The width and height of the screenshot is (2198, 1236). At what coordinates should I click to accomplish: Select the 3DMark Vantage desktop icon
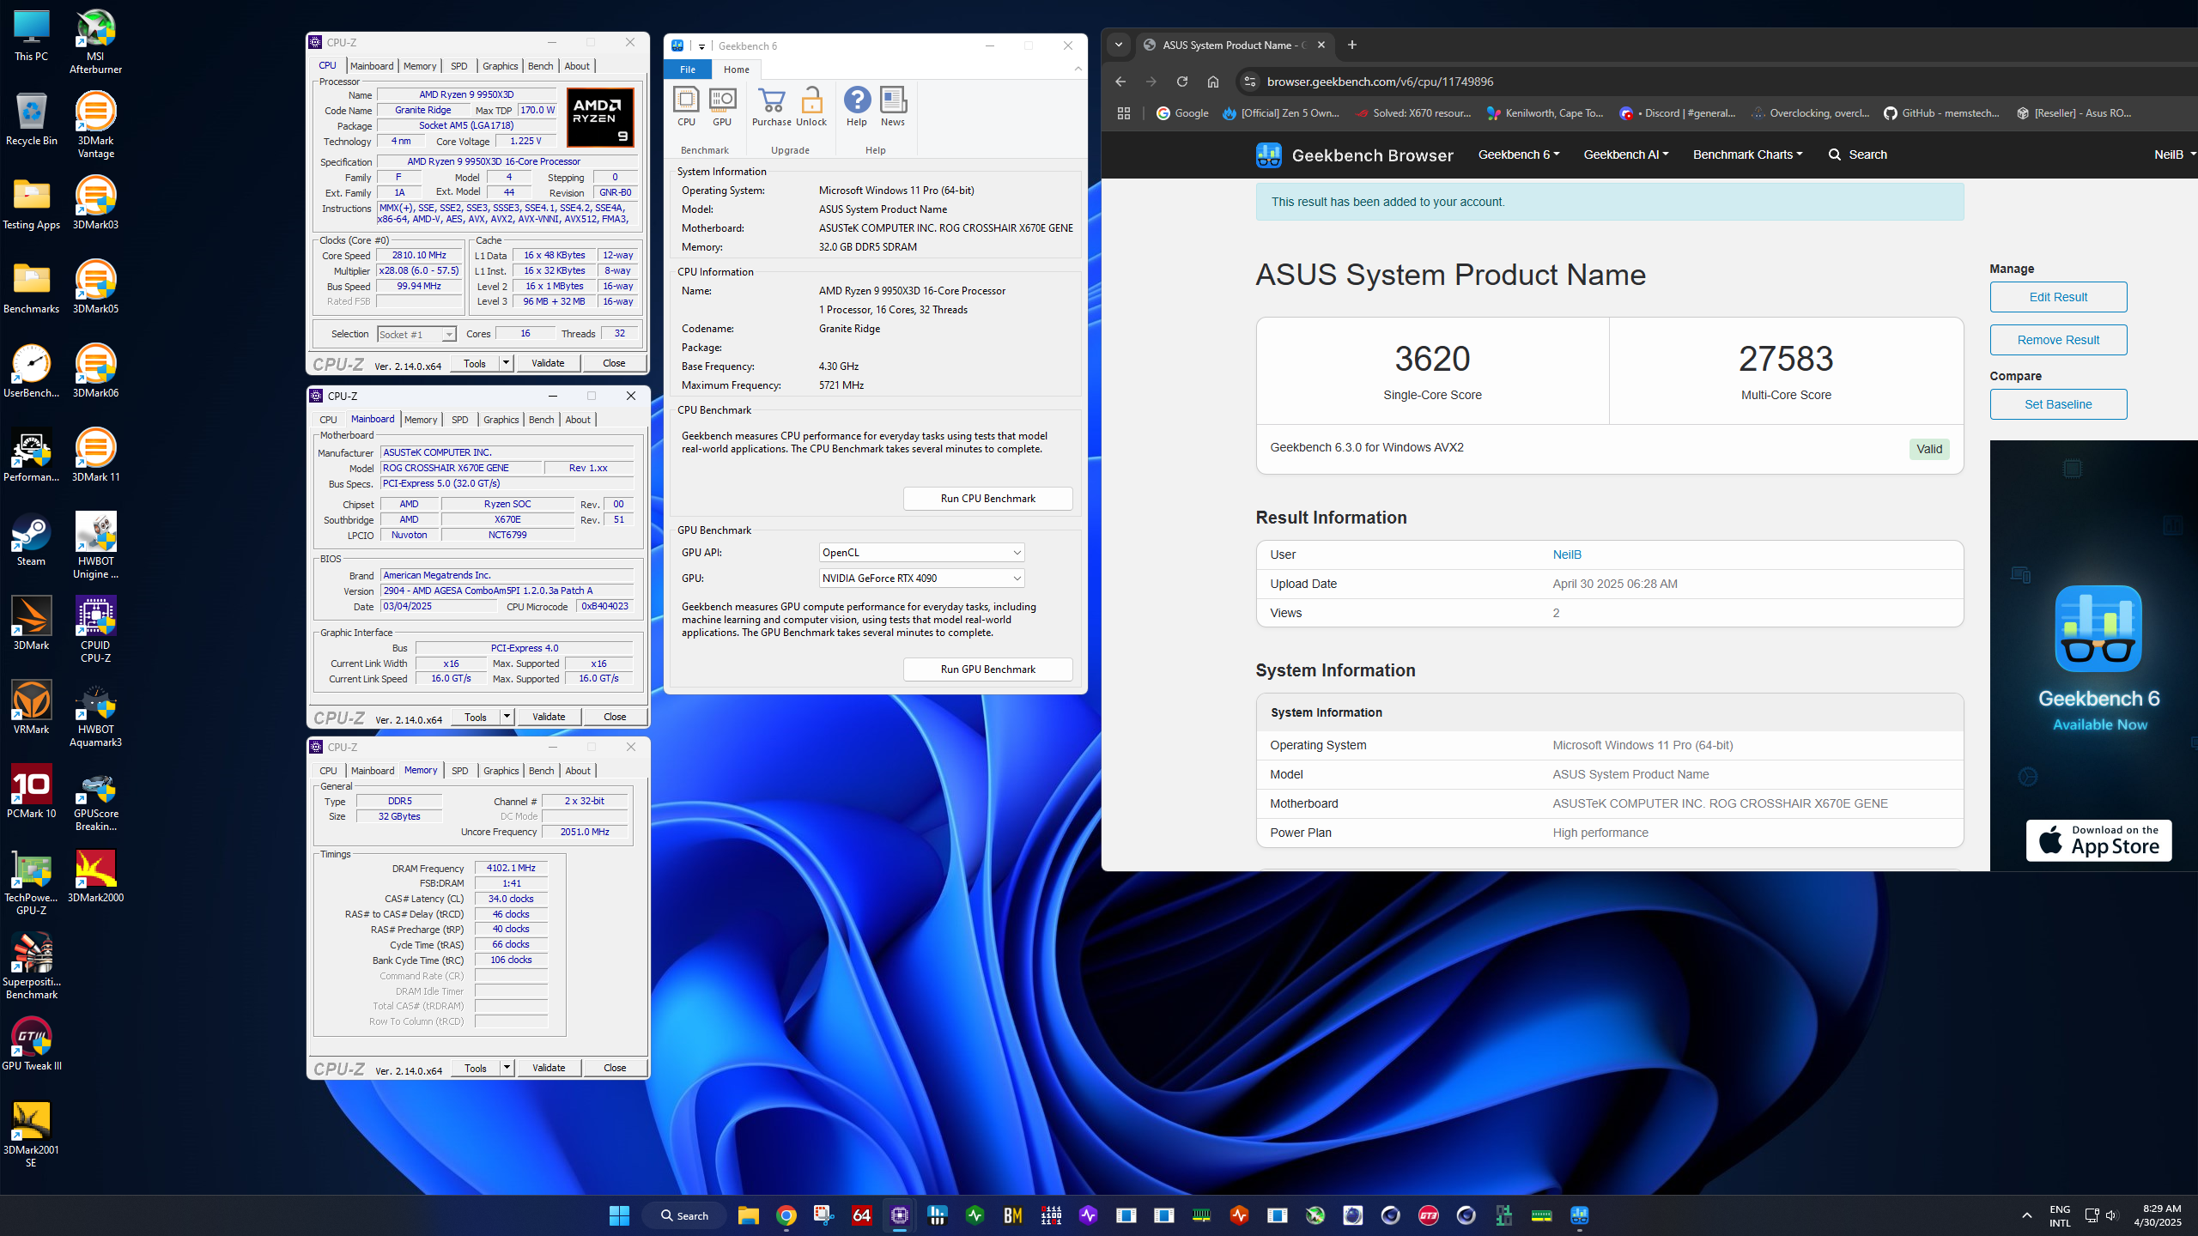coord(95,125)
